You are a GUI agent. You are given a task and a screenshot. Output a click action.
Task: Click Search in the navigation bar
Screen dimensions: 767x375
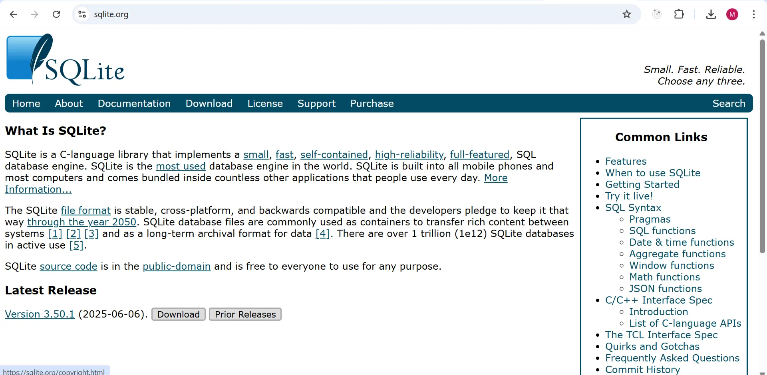(x=729, y=103)
